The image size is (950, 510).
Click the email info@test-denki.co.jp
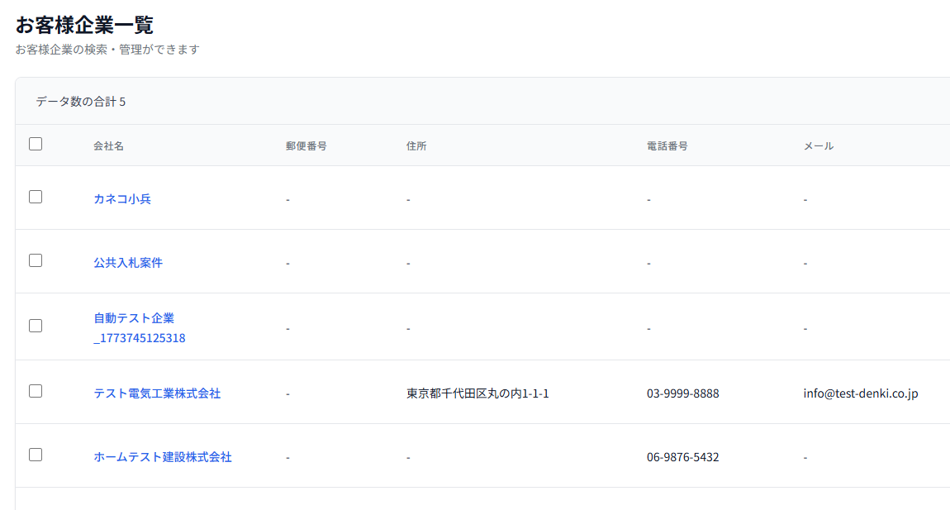tap(861, 393)
